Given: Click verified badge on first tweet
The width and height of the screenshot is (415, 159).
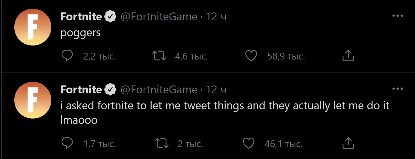Looking at the screenshot, I should click(110, 17).
